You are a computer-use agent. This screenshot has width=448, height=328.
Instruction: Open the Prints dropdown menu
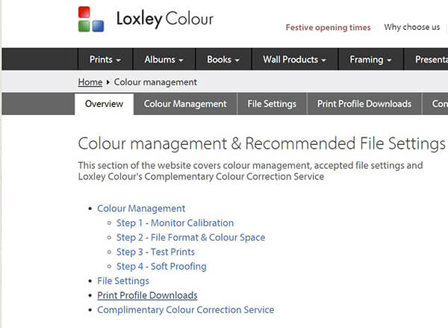[105, 60]
